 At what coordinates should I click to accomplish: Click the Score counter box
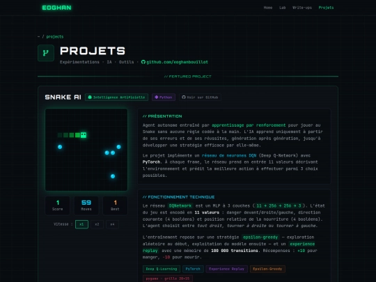[x=58, y=205]
